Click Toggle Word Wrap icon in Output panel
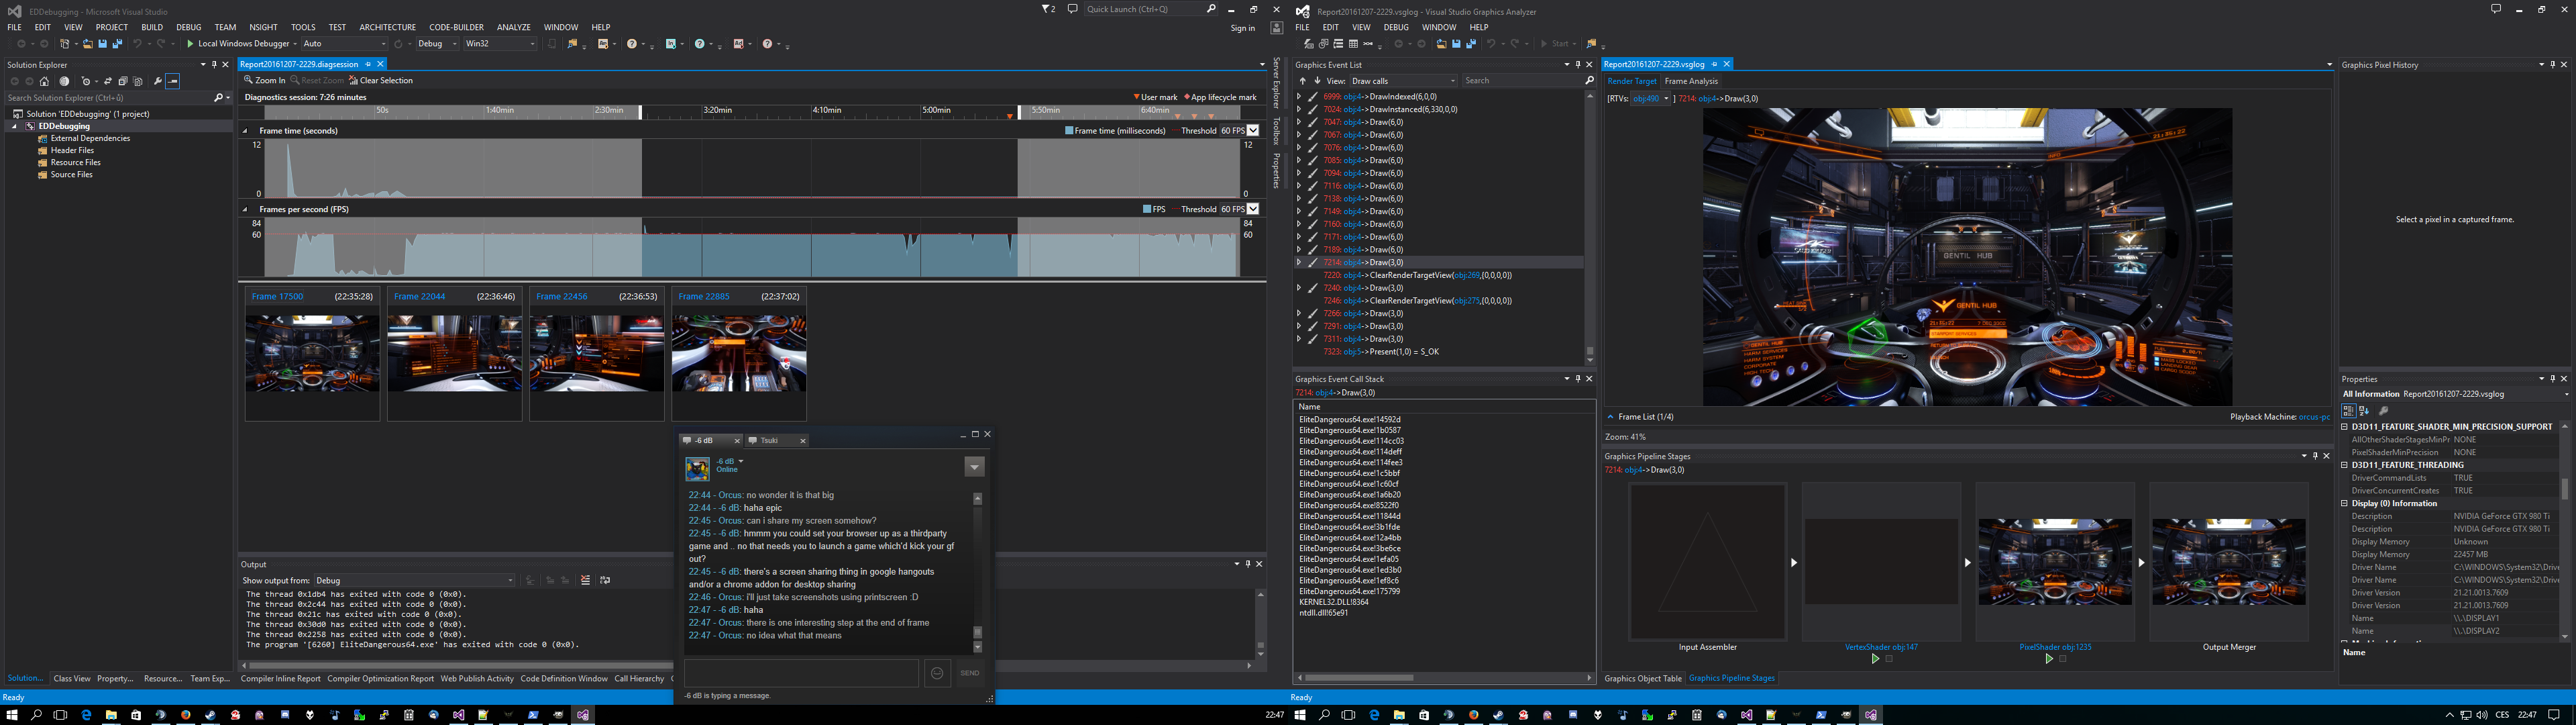 tap(605, 580)
